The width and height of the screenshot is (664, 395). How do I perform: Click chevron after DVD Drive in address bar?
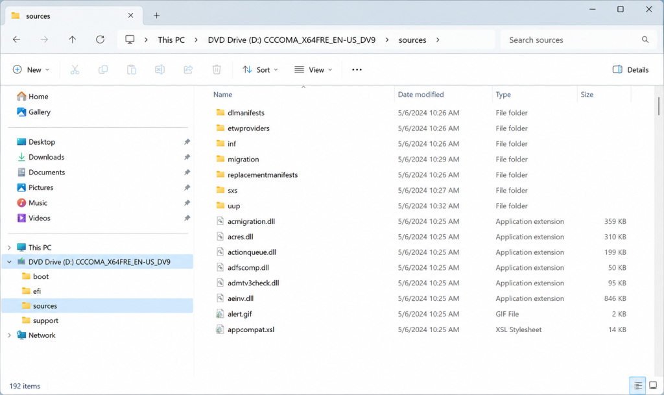click(387, 40)
